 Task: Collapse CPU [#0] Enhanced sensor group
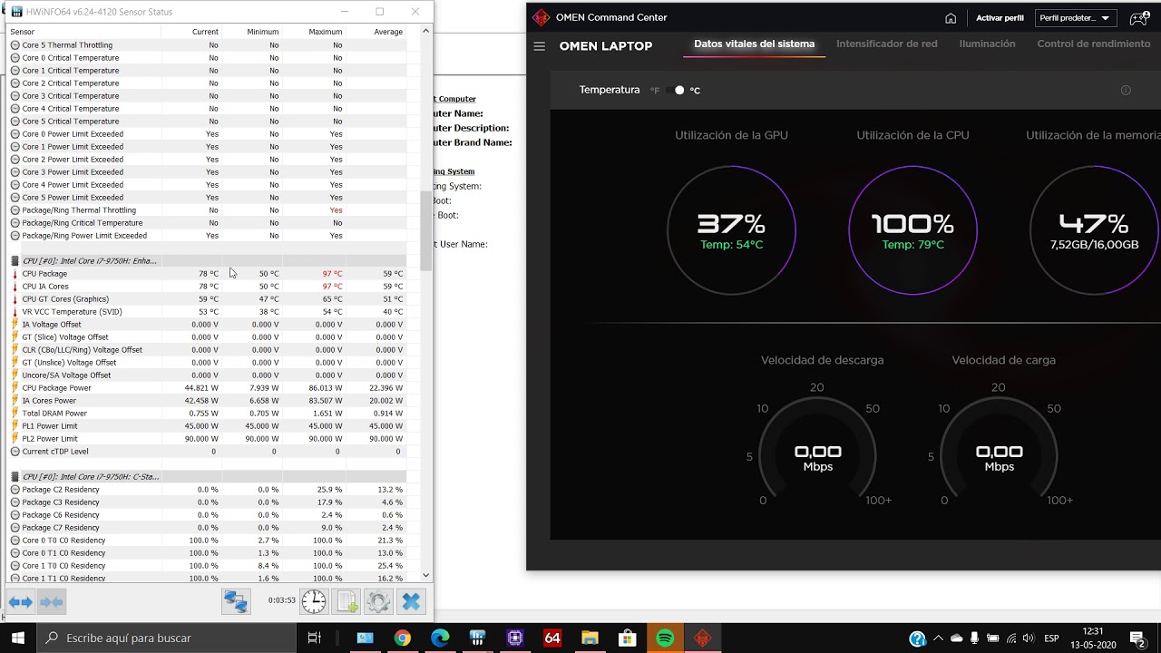click(x=15, y=261)
